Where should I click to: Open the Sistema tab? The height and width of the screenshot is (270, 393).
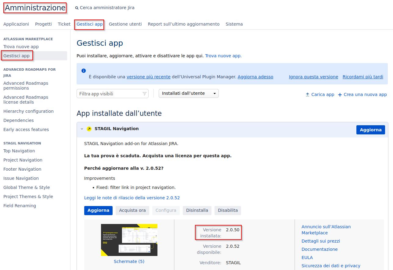point(234,24)
